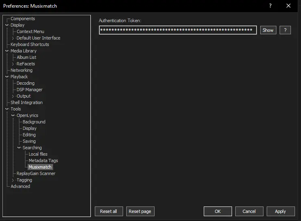This screenshot has width=301, height=221.
Task: Collapse the Searching node
Action: (19, 148)
